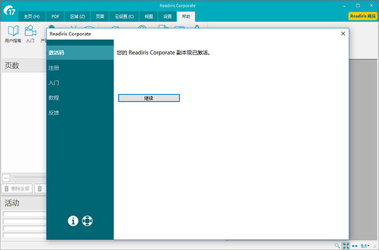Open the 1:1 zoom dropdown
This screenshot has height=250, width=379.
coord(364,246)
